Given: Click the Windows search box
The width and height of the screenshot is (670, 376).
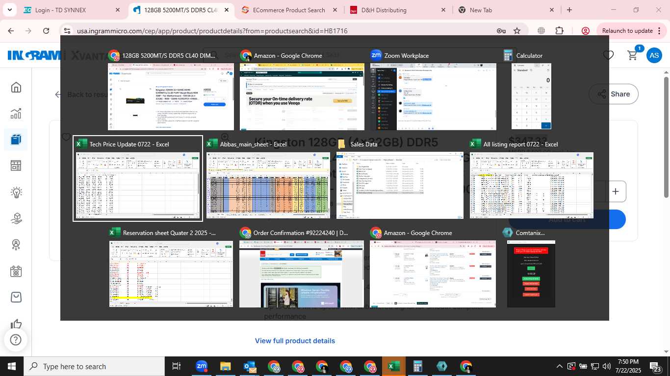Looking at the screenshot, I should point(94,366).
